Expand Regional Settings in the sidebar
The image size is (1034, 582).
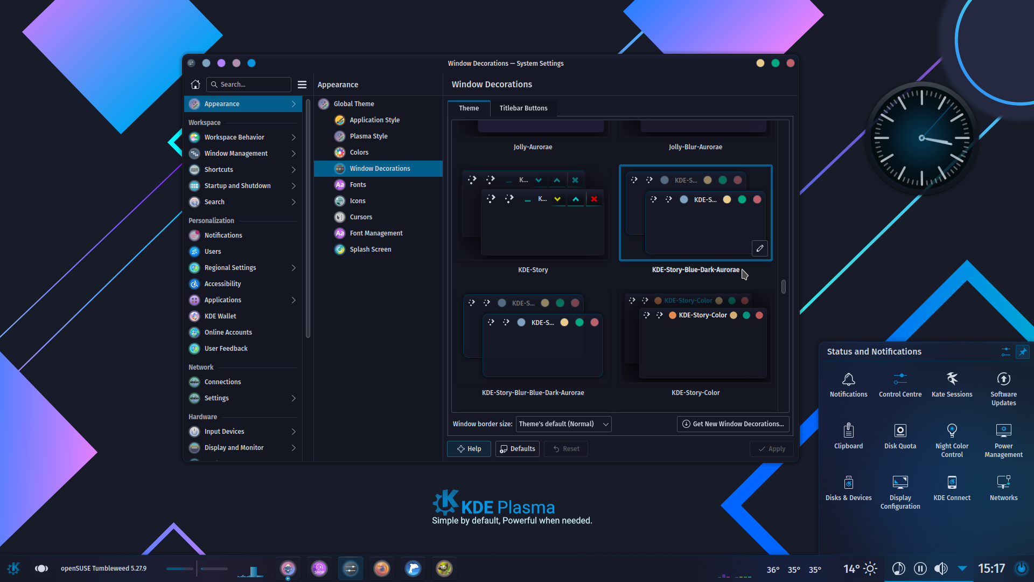294,268
